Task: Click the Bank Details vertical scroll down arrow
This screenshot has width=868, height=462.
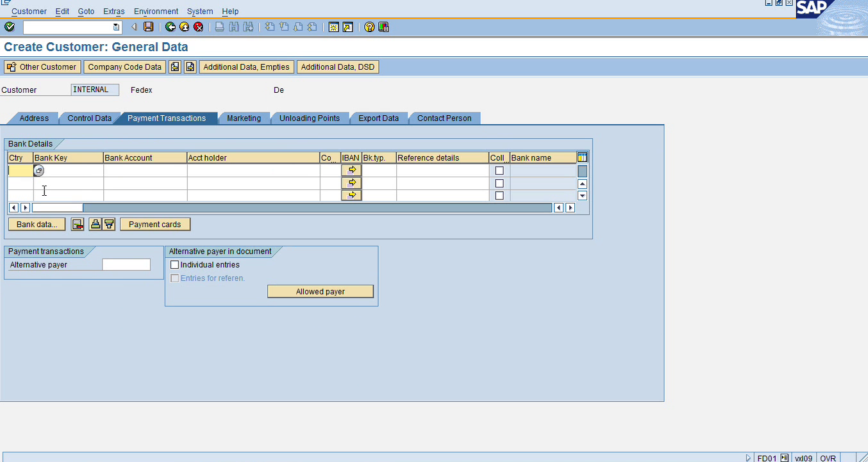Action: click(582, 196)
